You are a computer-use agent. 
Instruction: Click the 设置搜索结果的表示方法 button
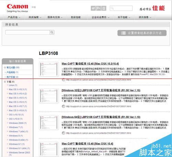(x=142, y=33)
